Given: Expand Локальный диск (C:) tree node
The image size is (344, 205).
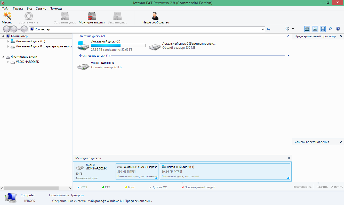Looking at the screenshot, I should coord(8,41).
